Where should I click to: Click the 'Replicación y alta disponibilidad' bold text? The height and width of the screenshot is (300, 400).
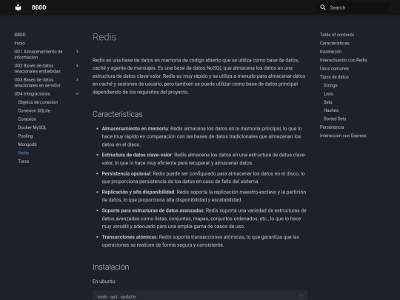138,192
